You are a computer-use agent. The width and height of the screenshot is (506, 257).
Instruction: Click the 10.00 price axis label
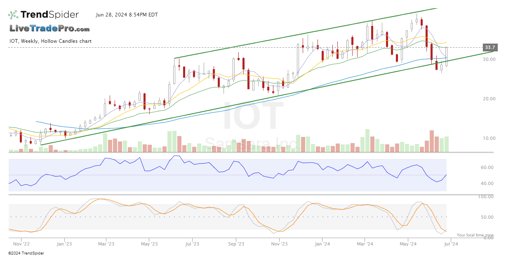pos(490,138)
